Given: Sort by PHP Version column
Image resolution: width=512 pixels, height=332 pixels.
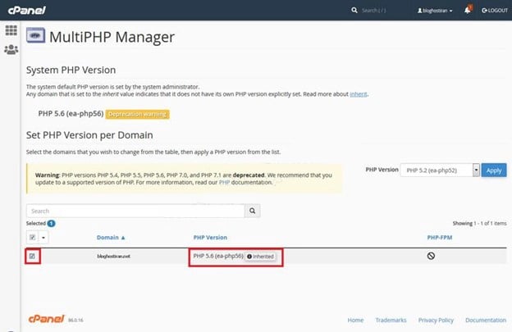Looking at the screenshot, I should (210, 238).
